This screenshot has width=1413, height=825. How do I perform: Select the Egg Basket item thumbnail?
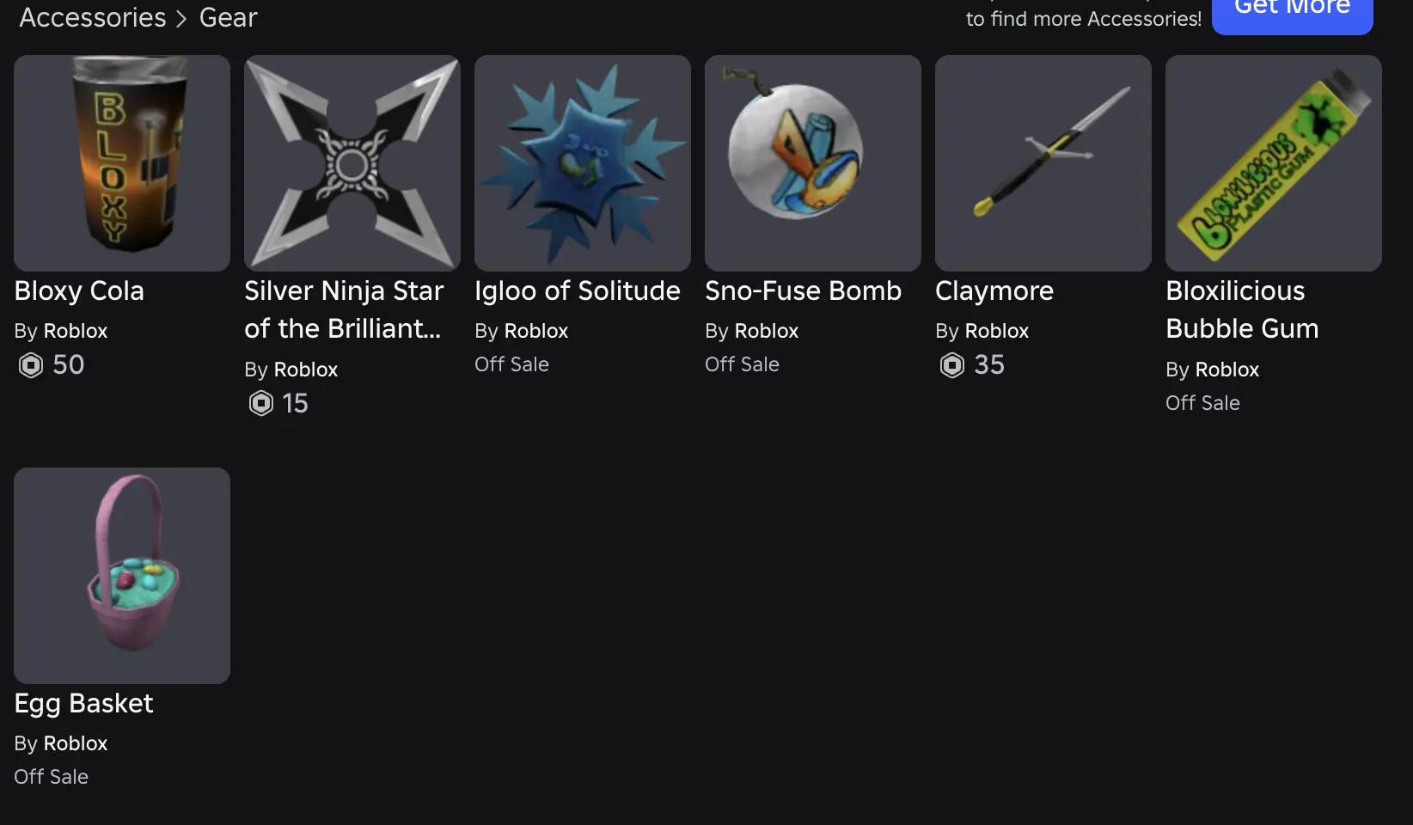[x=122, y=576]
